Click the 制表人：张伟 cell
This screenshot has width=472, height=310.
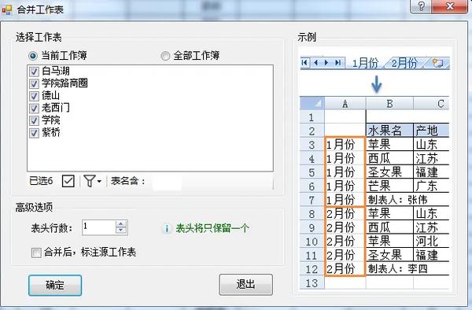(x=407, y=200)
